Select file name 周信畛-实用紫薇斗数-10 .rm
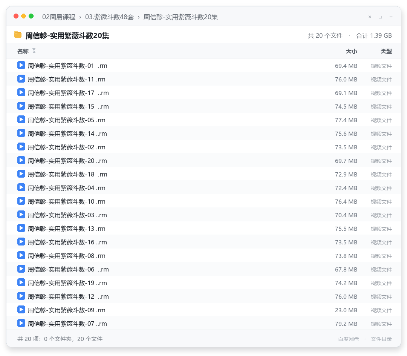407x356 pixels. point(66,201)
